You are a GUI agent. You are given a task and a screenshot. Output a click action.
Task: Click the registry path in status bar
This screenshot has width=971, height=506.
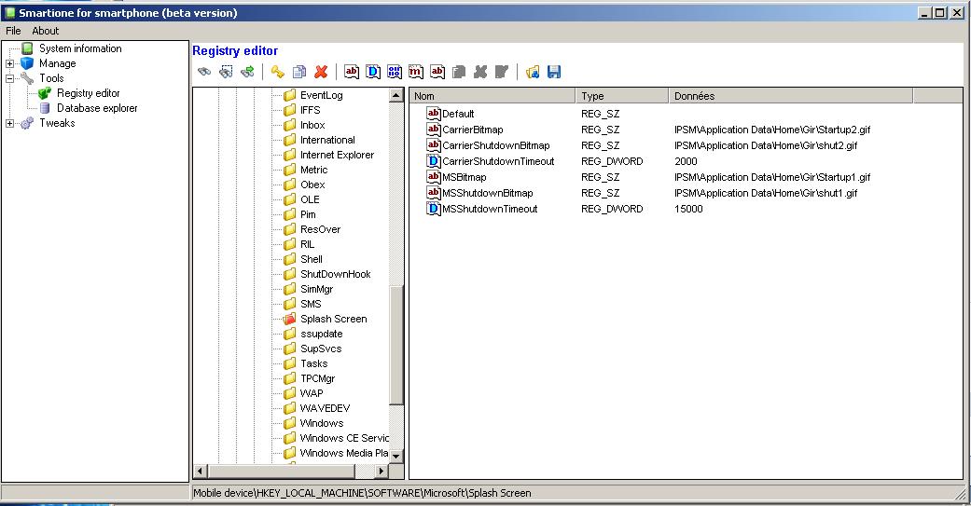coord(362,493)
